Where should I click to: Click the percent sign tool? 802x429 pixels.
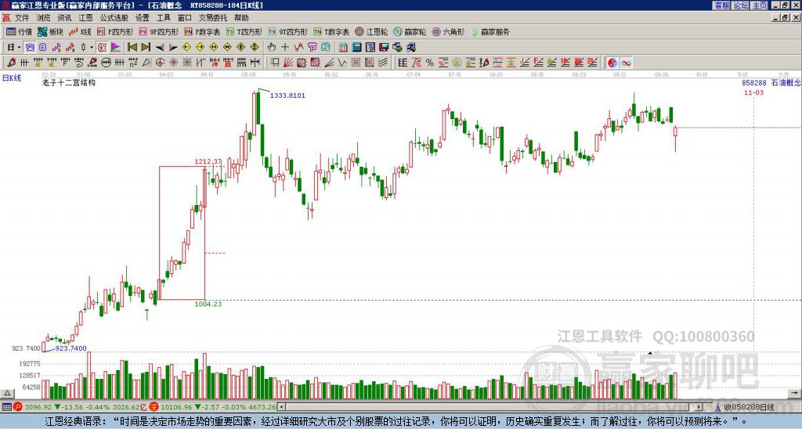[430, 63]
